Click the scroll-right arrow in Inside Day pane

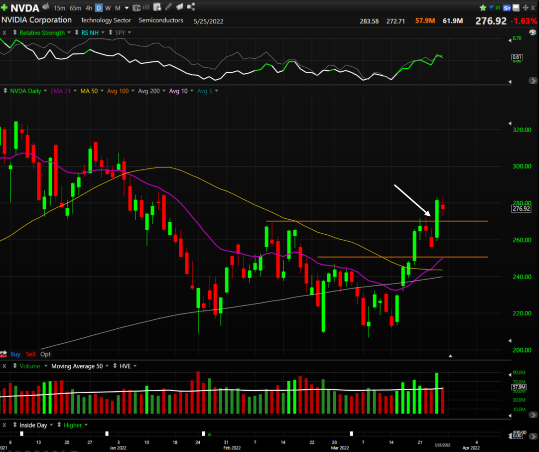[x=533, y=436]
